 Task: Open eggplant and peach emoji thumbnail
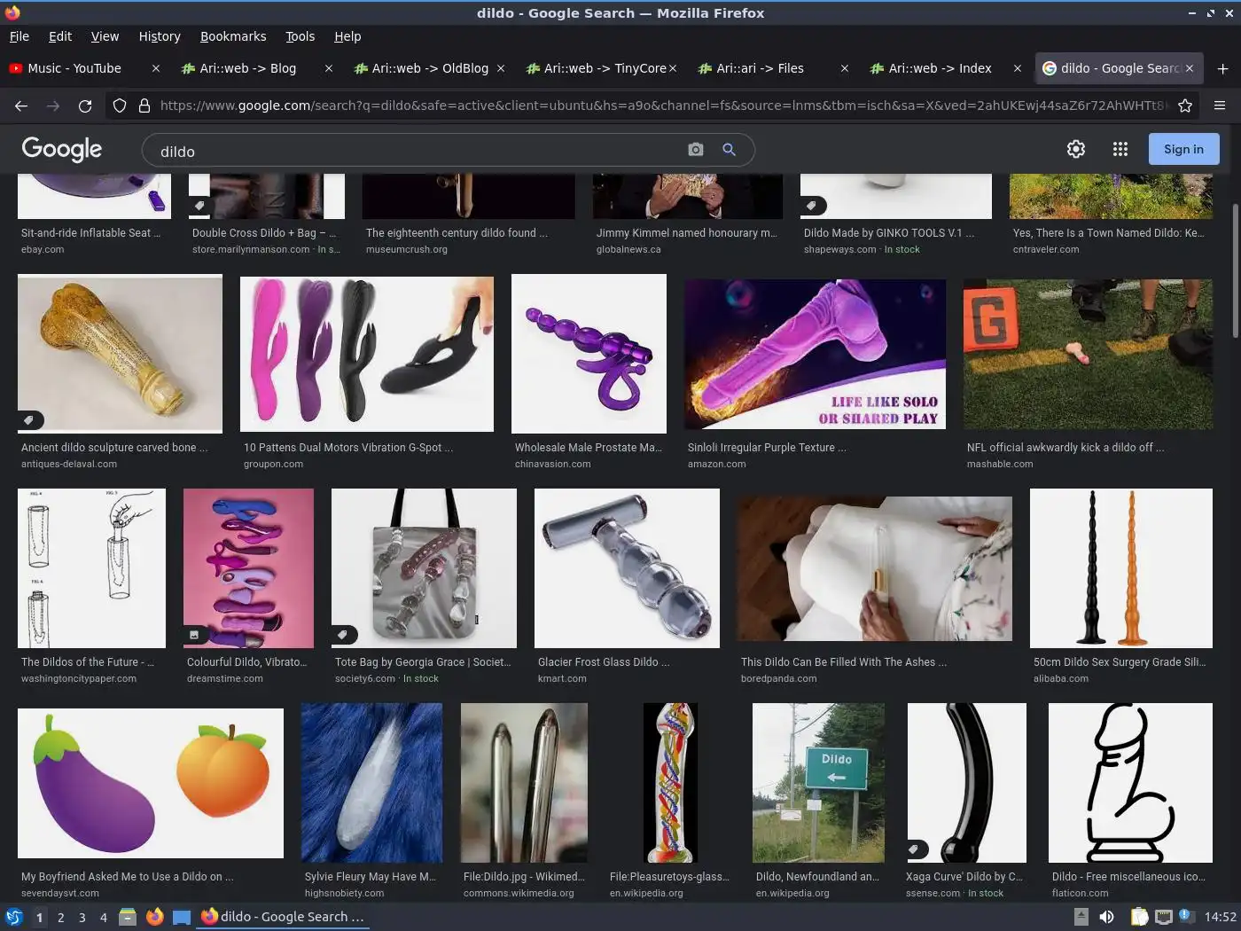point(151,783)
